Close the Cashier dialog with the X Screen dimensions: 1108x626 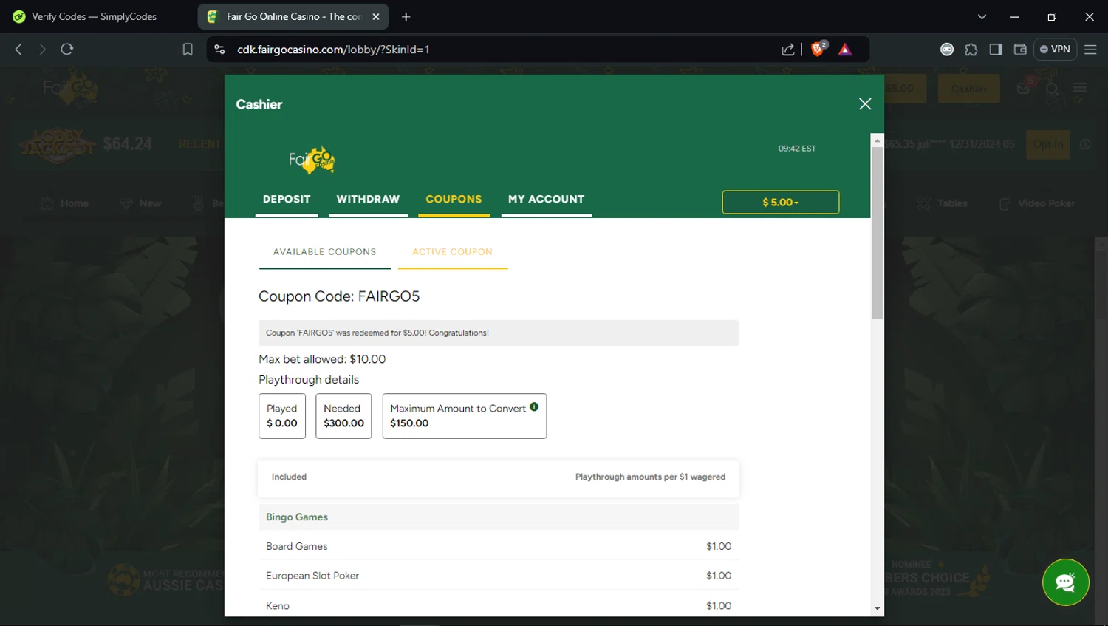865,104
